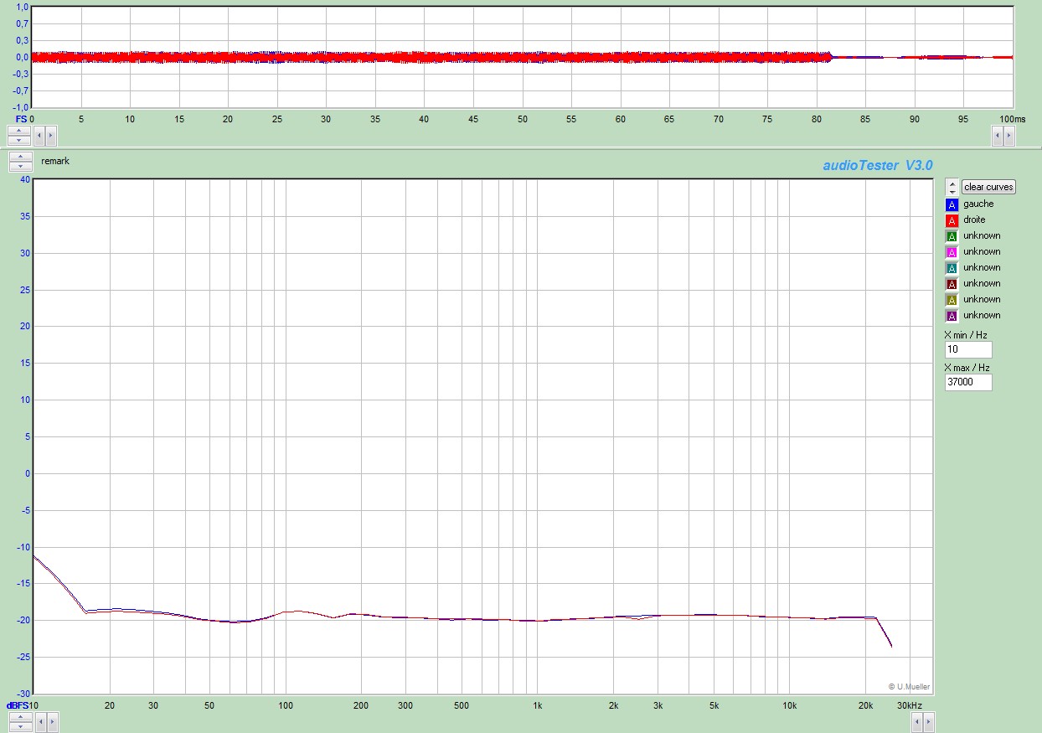Select the green unknown curve swatch
This screenshot has height=733, width=1042.
952,236
